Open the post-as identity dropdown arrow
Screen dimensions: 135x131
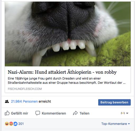coord(127,113)
